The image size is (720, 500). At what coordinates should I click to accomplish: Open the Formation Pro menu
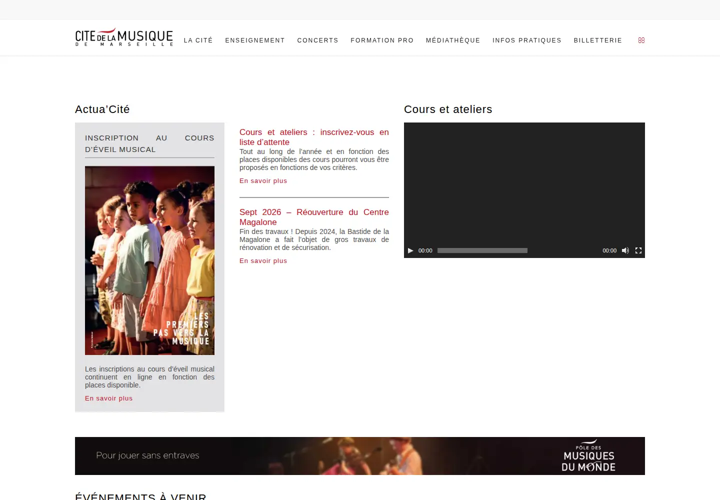[x=382, y=40]
